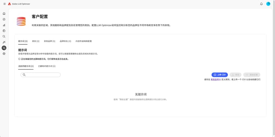This screenshot has width=275, height=137.
Task: Go to Home via the house sidebar icon
Action: (x=4, y=14)
